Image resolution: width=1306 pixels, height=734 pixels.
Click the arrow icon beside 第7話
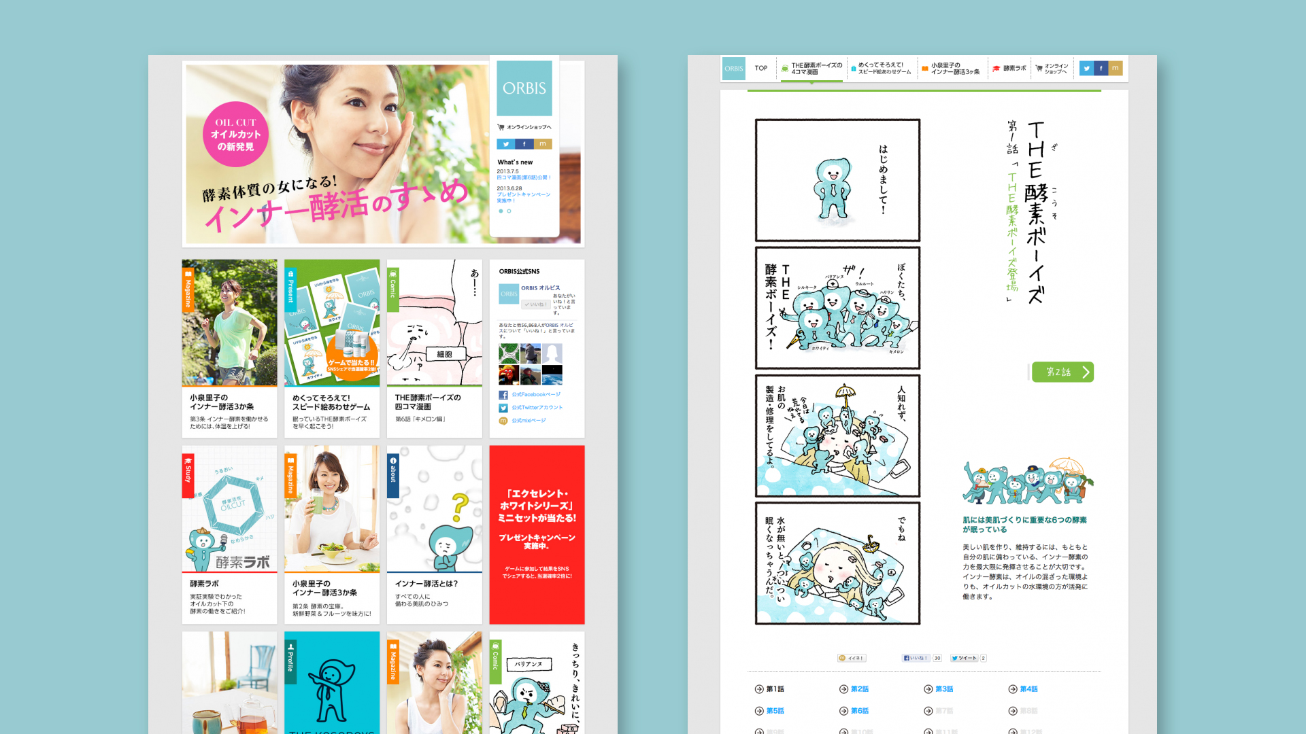928,711
